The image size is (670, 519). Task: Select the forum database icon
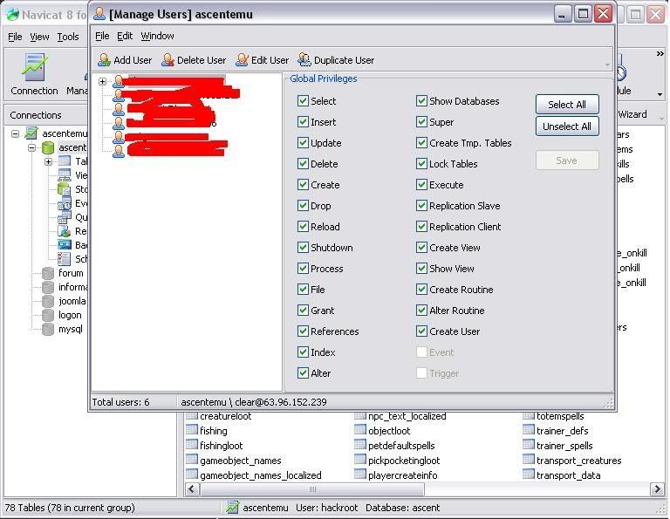(48, 273)
